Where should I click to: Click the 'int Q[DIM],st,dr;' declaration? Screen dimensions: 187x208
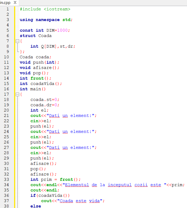pyautogui.click(x=53, y=46)
